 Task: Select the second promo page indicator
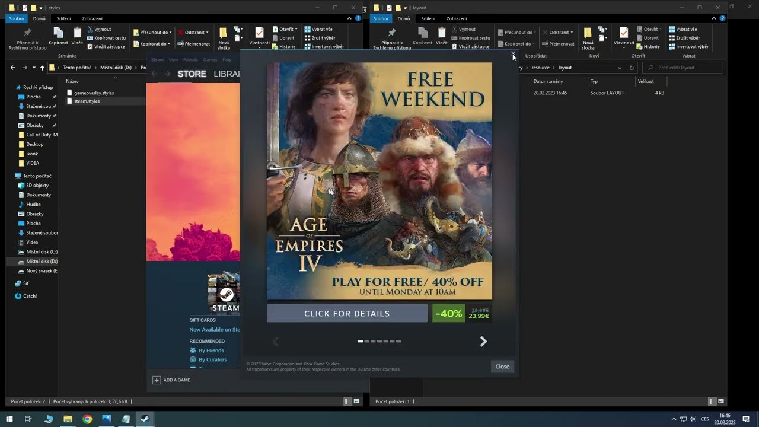[x=366, y=342]
